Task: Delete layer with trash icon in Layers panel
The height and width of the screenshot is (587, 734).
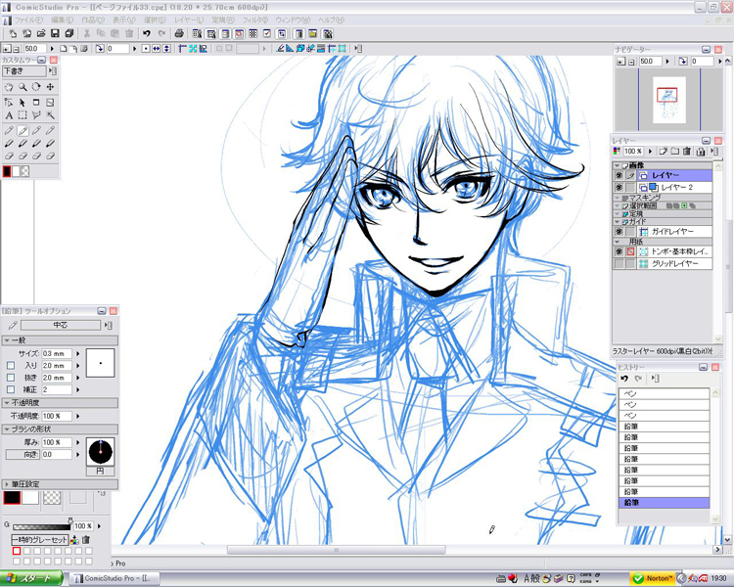Action: [x=687, y=152]
